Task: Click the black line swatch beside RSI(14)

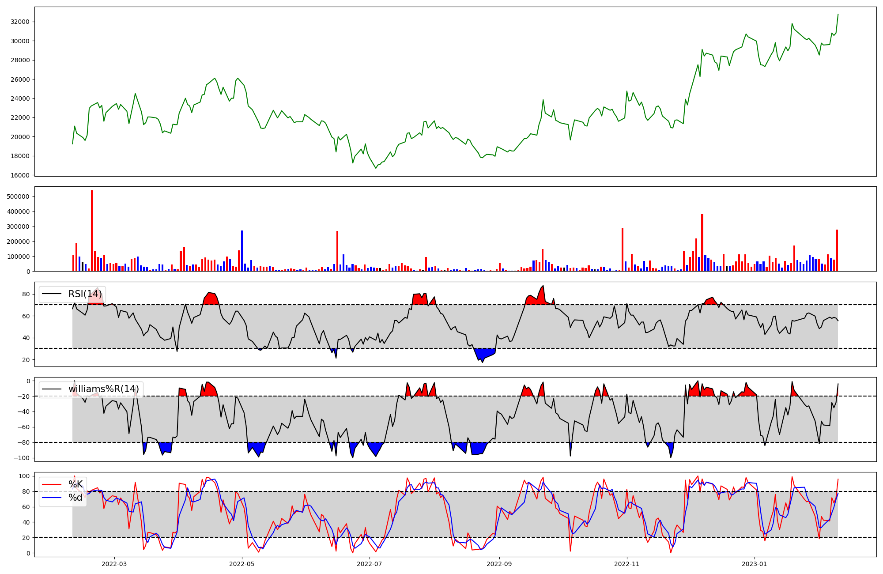Action: click(51, 294)
